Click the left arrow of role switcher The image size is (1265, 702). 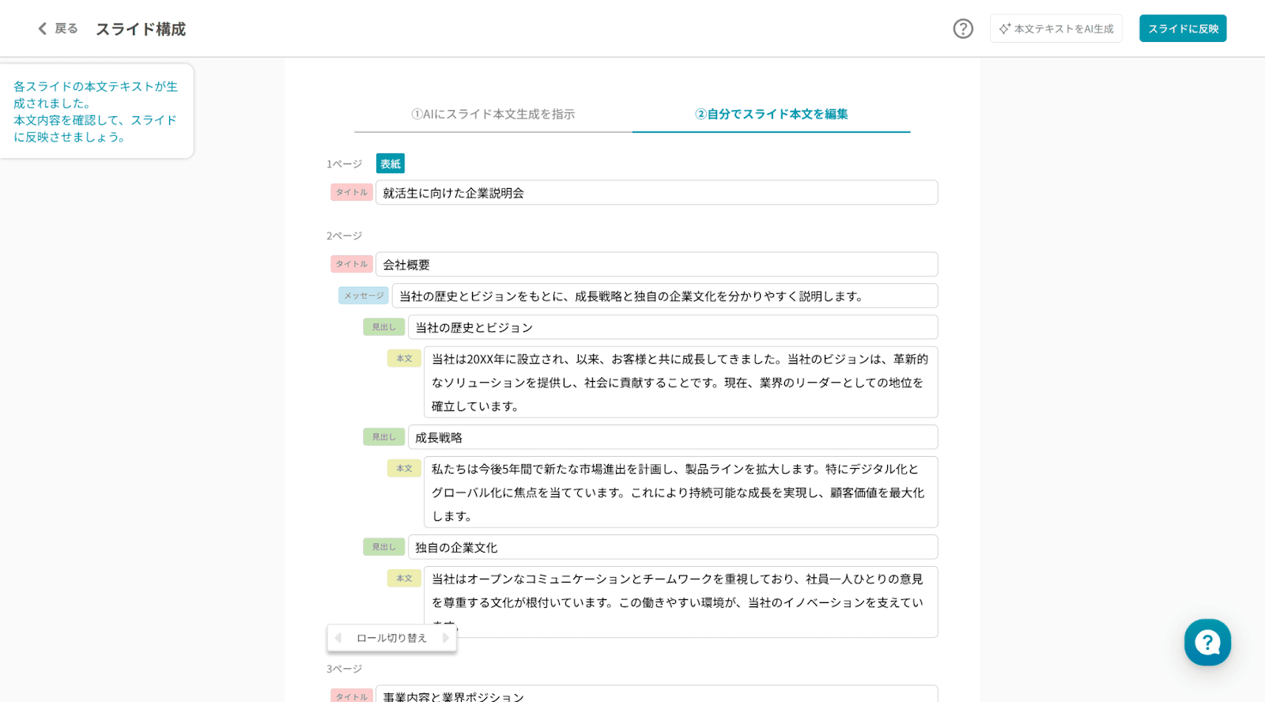338,638
